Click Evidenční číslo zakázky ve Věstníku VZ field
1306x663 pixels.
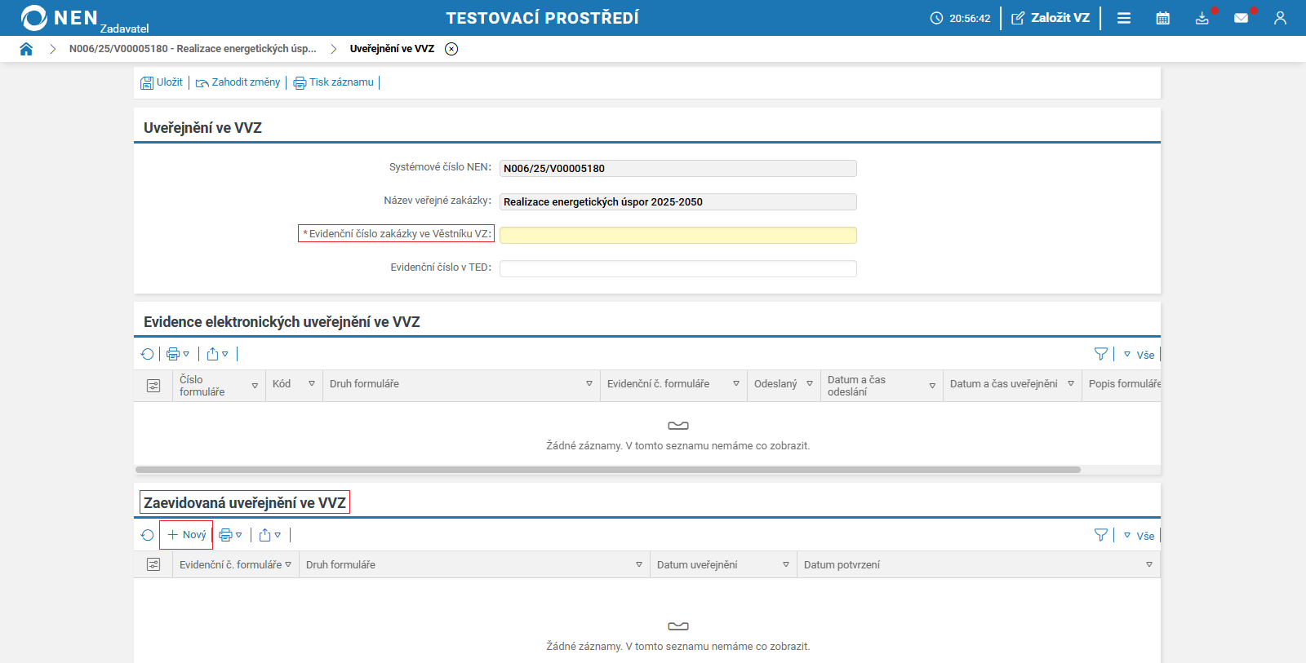pyautogui.click(x=678, y=235)
